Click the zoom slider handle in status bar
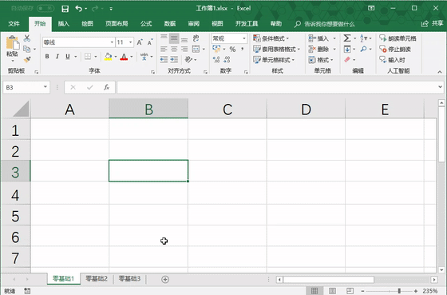 pos(399,291)
